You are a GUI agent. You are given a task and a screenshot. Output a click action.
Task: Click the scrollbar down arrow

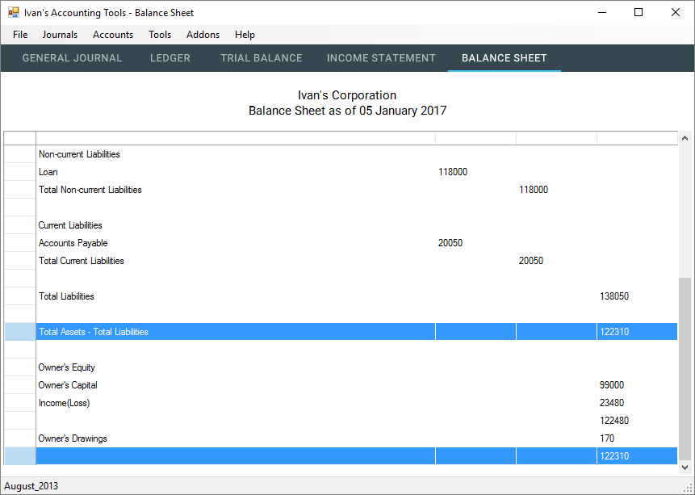pyautogui.click(x=685, y=467)
